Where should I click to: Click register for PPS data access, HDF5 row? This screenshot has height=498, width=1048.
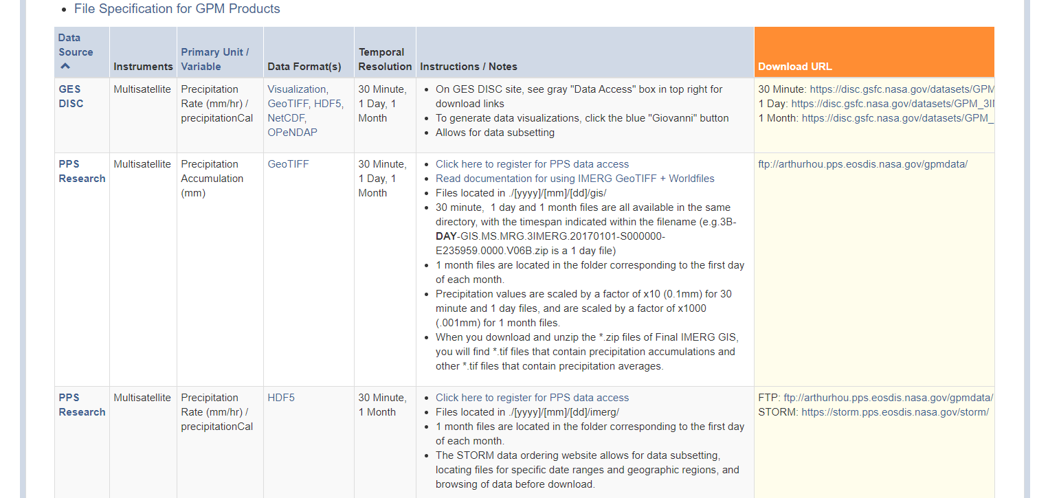coord(532,398)
